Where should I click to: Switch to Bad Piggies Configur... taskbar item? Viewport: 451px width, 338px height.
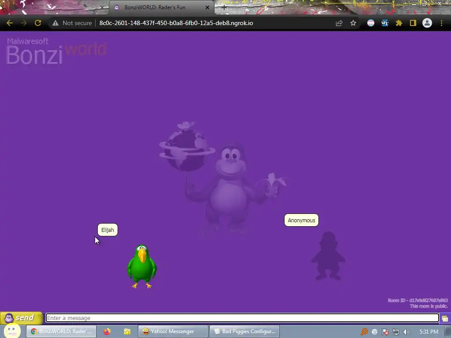(x=244, y=331)
